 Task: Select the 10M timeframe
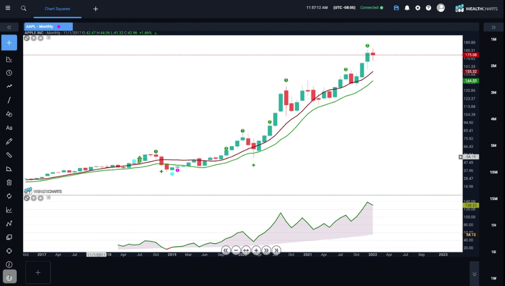[x=494, y=172]
